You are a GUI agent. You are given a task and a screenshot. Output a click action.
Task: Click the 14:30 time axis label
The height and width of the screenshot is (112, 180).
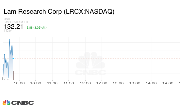tap(168, 83)
